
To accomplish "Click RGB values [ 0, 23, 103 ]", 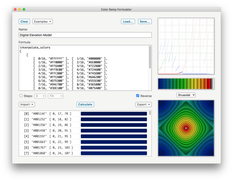I will coord(61,148).
